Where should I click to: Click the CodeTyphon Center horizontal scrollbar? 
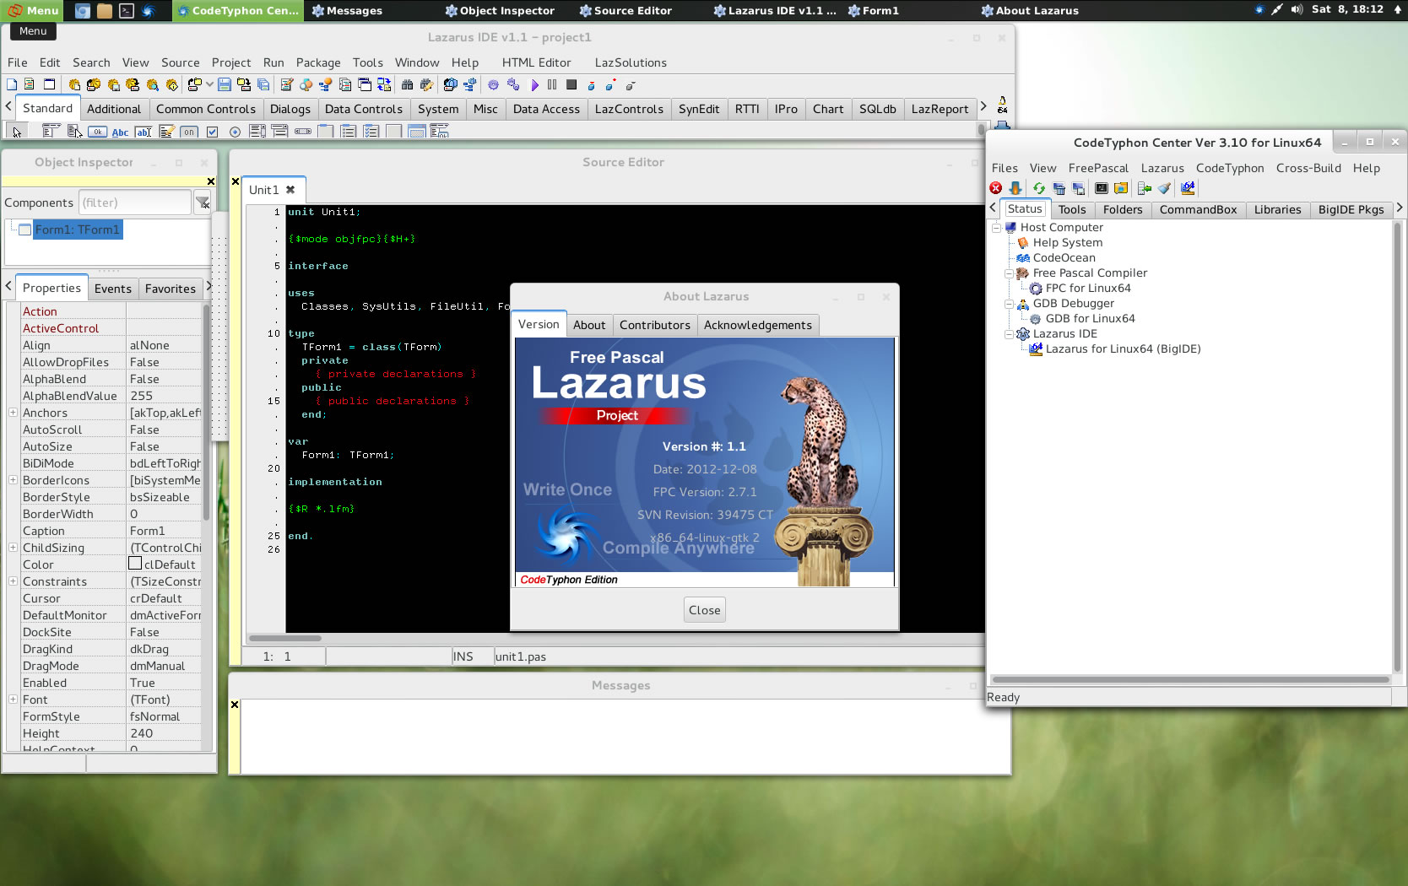tap(1190, 679)
